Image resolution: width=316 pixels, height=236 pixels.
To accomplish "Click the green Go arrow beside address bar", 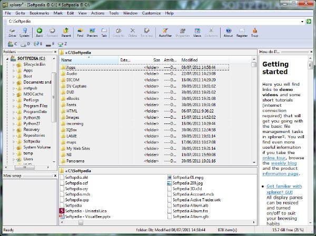I will (x=309, y=22).
